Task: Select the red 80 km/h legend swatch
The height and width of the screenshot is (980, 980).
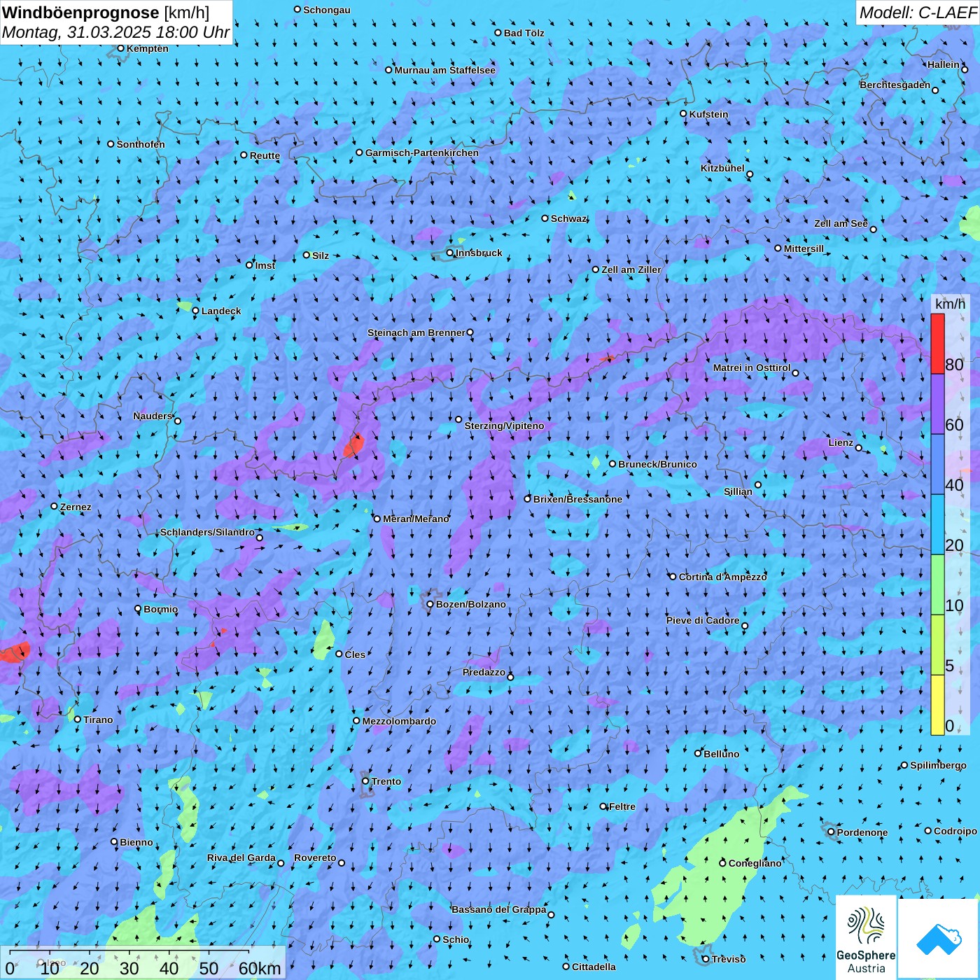Action: point(937,344)
